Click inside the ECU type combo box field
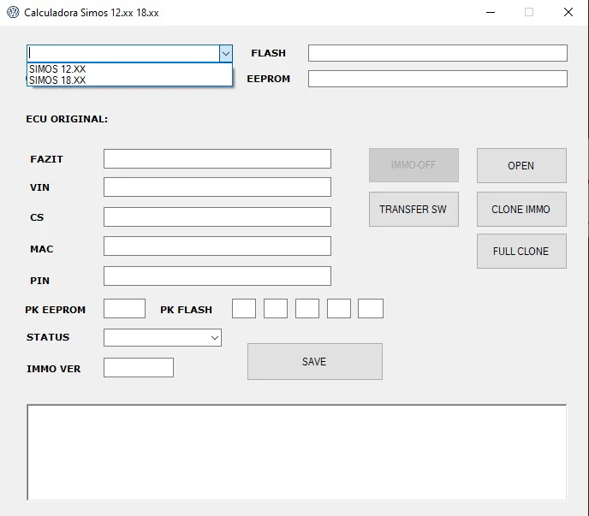 [123, 53]
